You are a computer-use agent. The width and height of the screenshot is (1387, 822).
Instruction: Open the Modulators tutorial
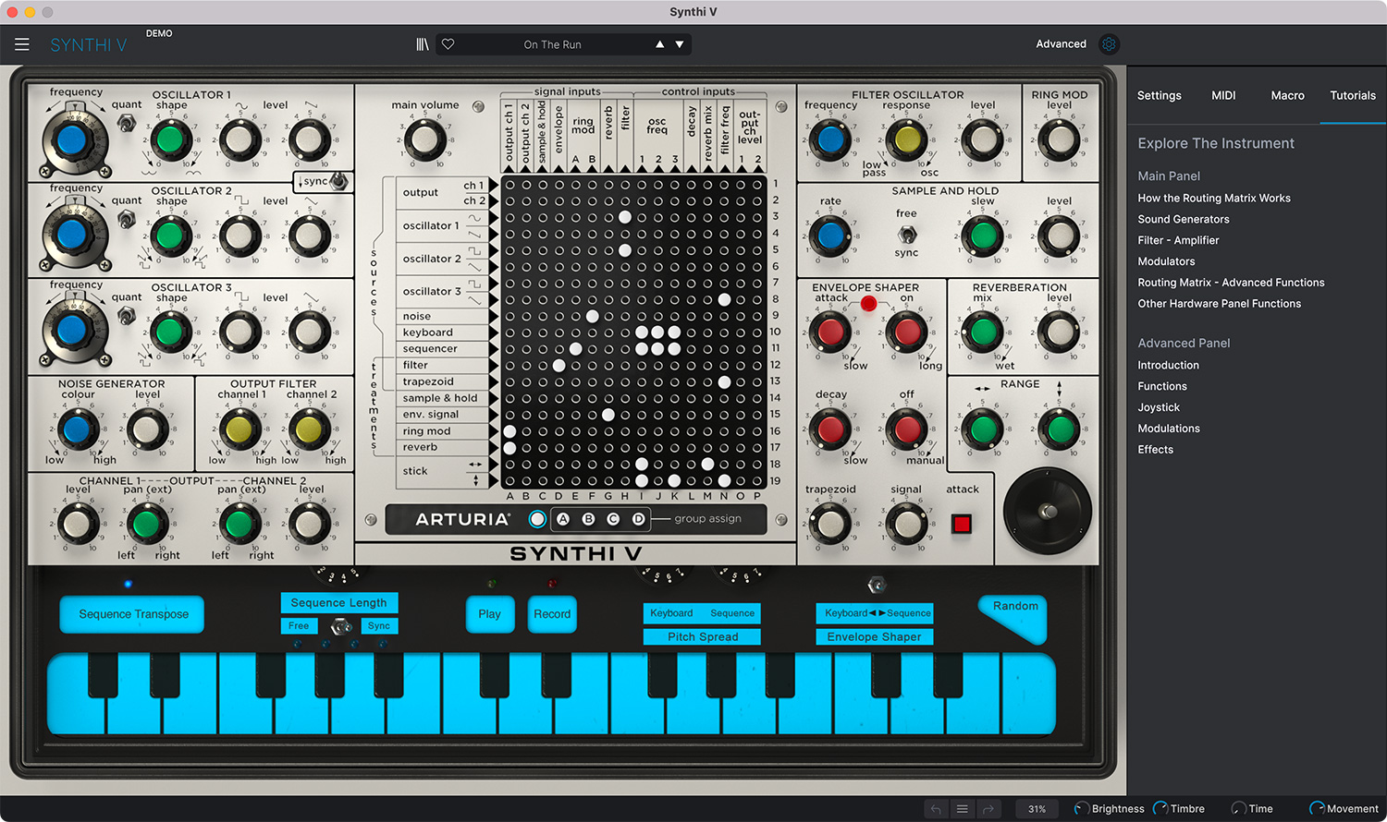tap(1166, 261)
